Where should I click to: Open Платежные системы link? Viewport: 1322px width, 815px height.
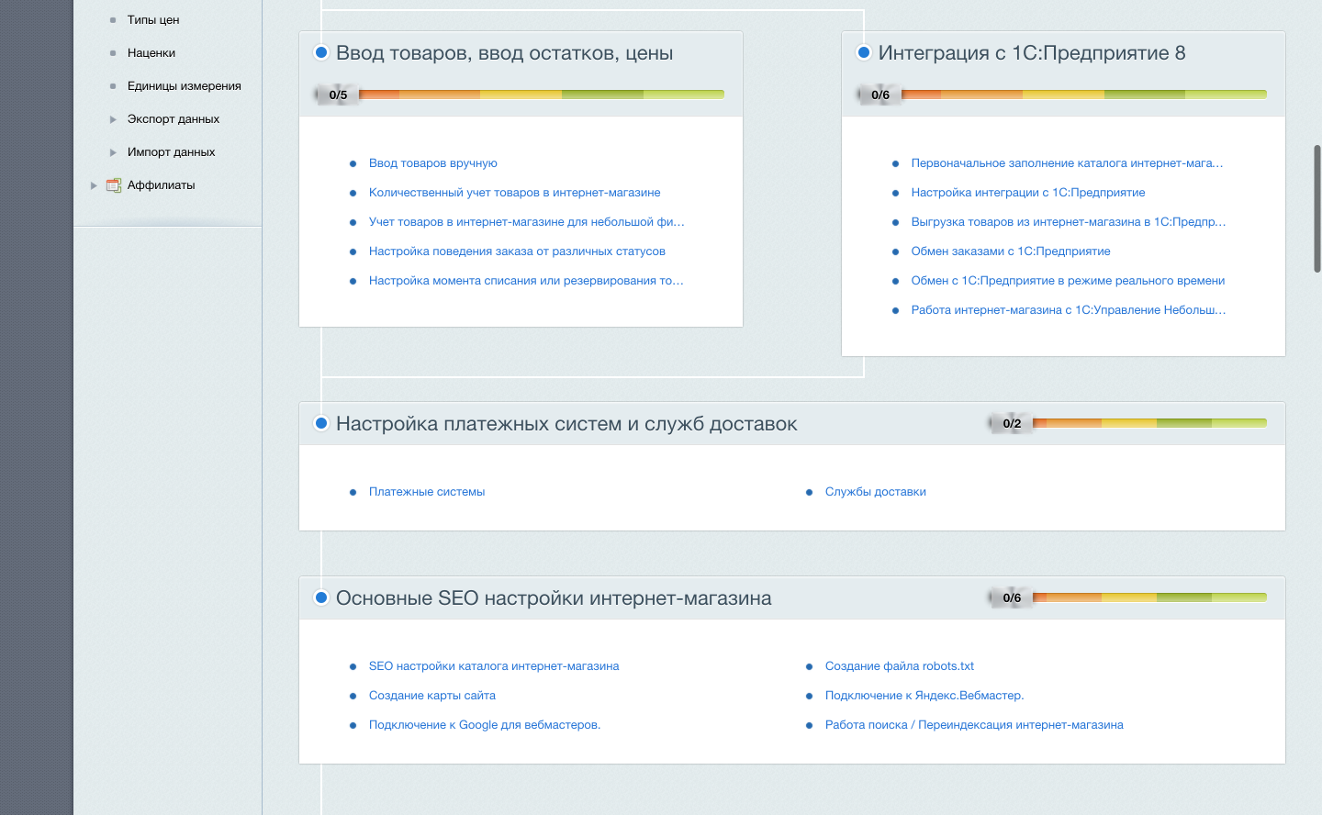coord(427,492)
